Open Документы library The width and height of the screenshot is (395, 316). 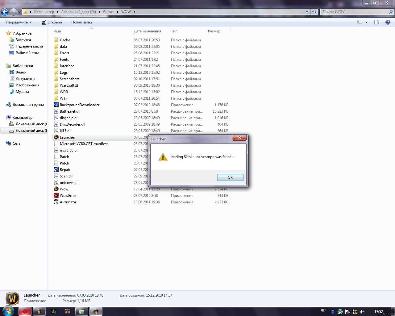click(25, 79)
